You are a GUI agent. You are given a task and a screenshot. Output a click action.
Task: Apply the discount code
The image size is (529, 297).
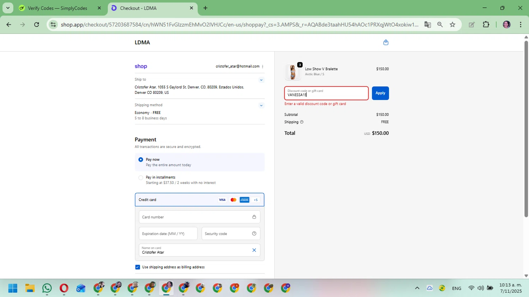pos(380,93)
